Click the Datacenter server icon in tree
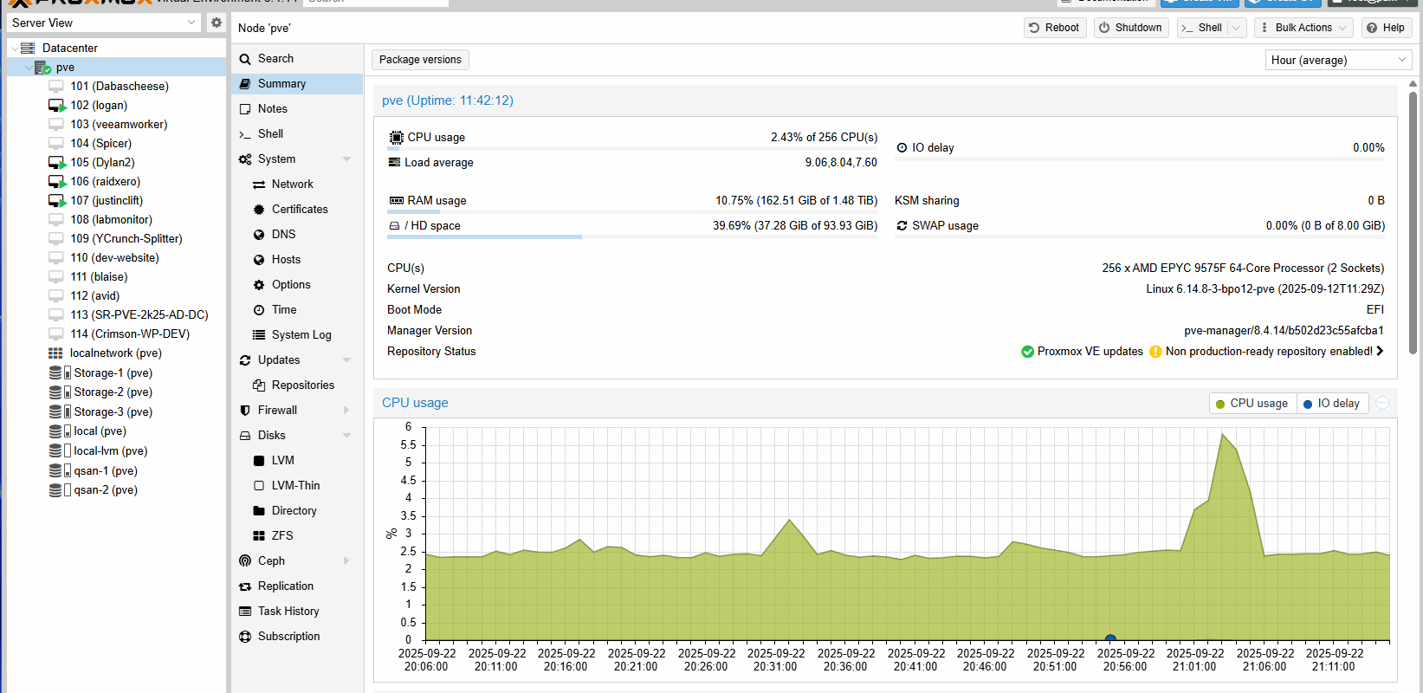The width and height of the screenshot is (1423, 693). pos(28,49)
